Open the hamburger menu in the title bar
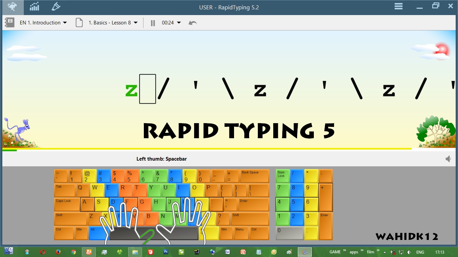This screenshot has height=257, width=458. click(x=398, y=6)
